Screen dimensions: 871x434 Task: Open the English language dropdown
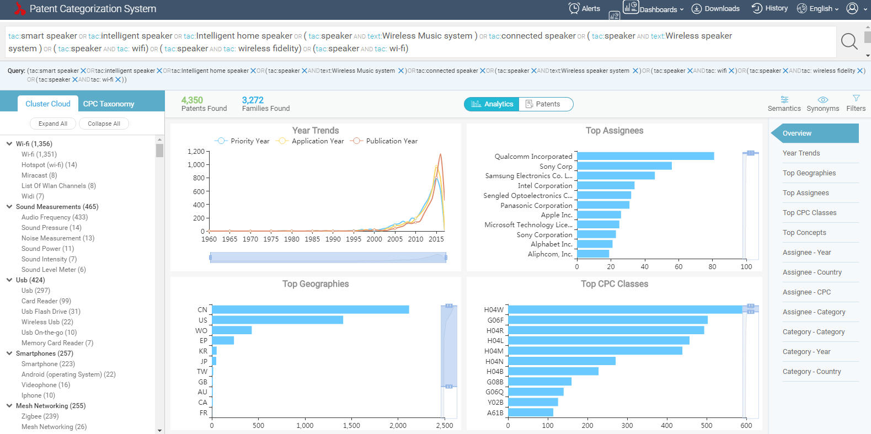(x=818, y=8)
